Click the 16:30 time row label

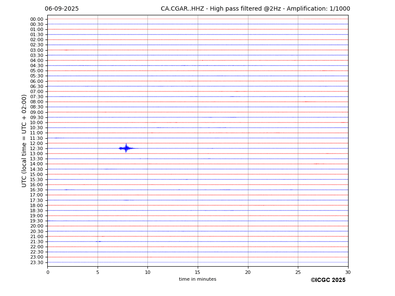pos(37,190)
